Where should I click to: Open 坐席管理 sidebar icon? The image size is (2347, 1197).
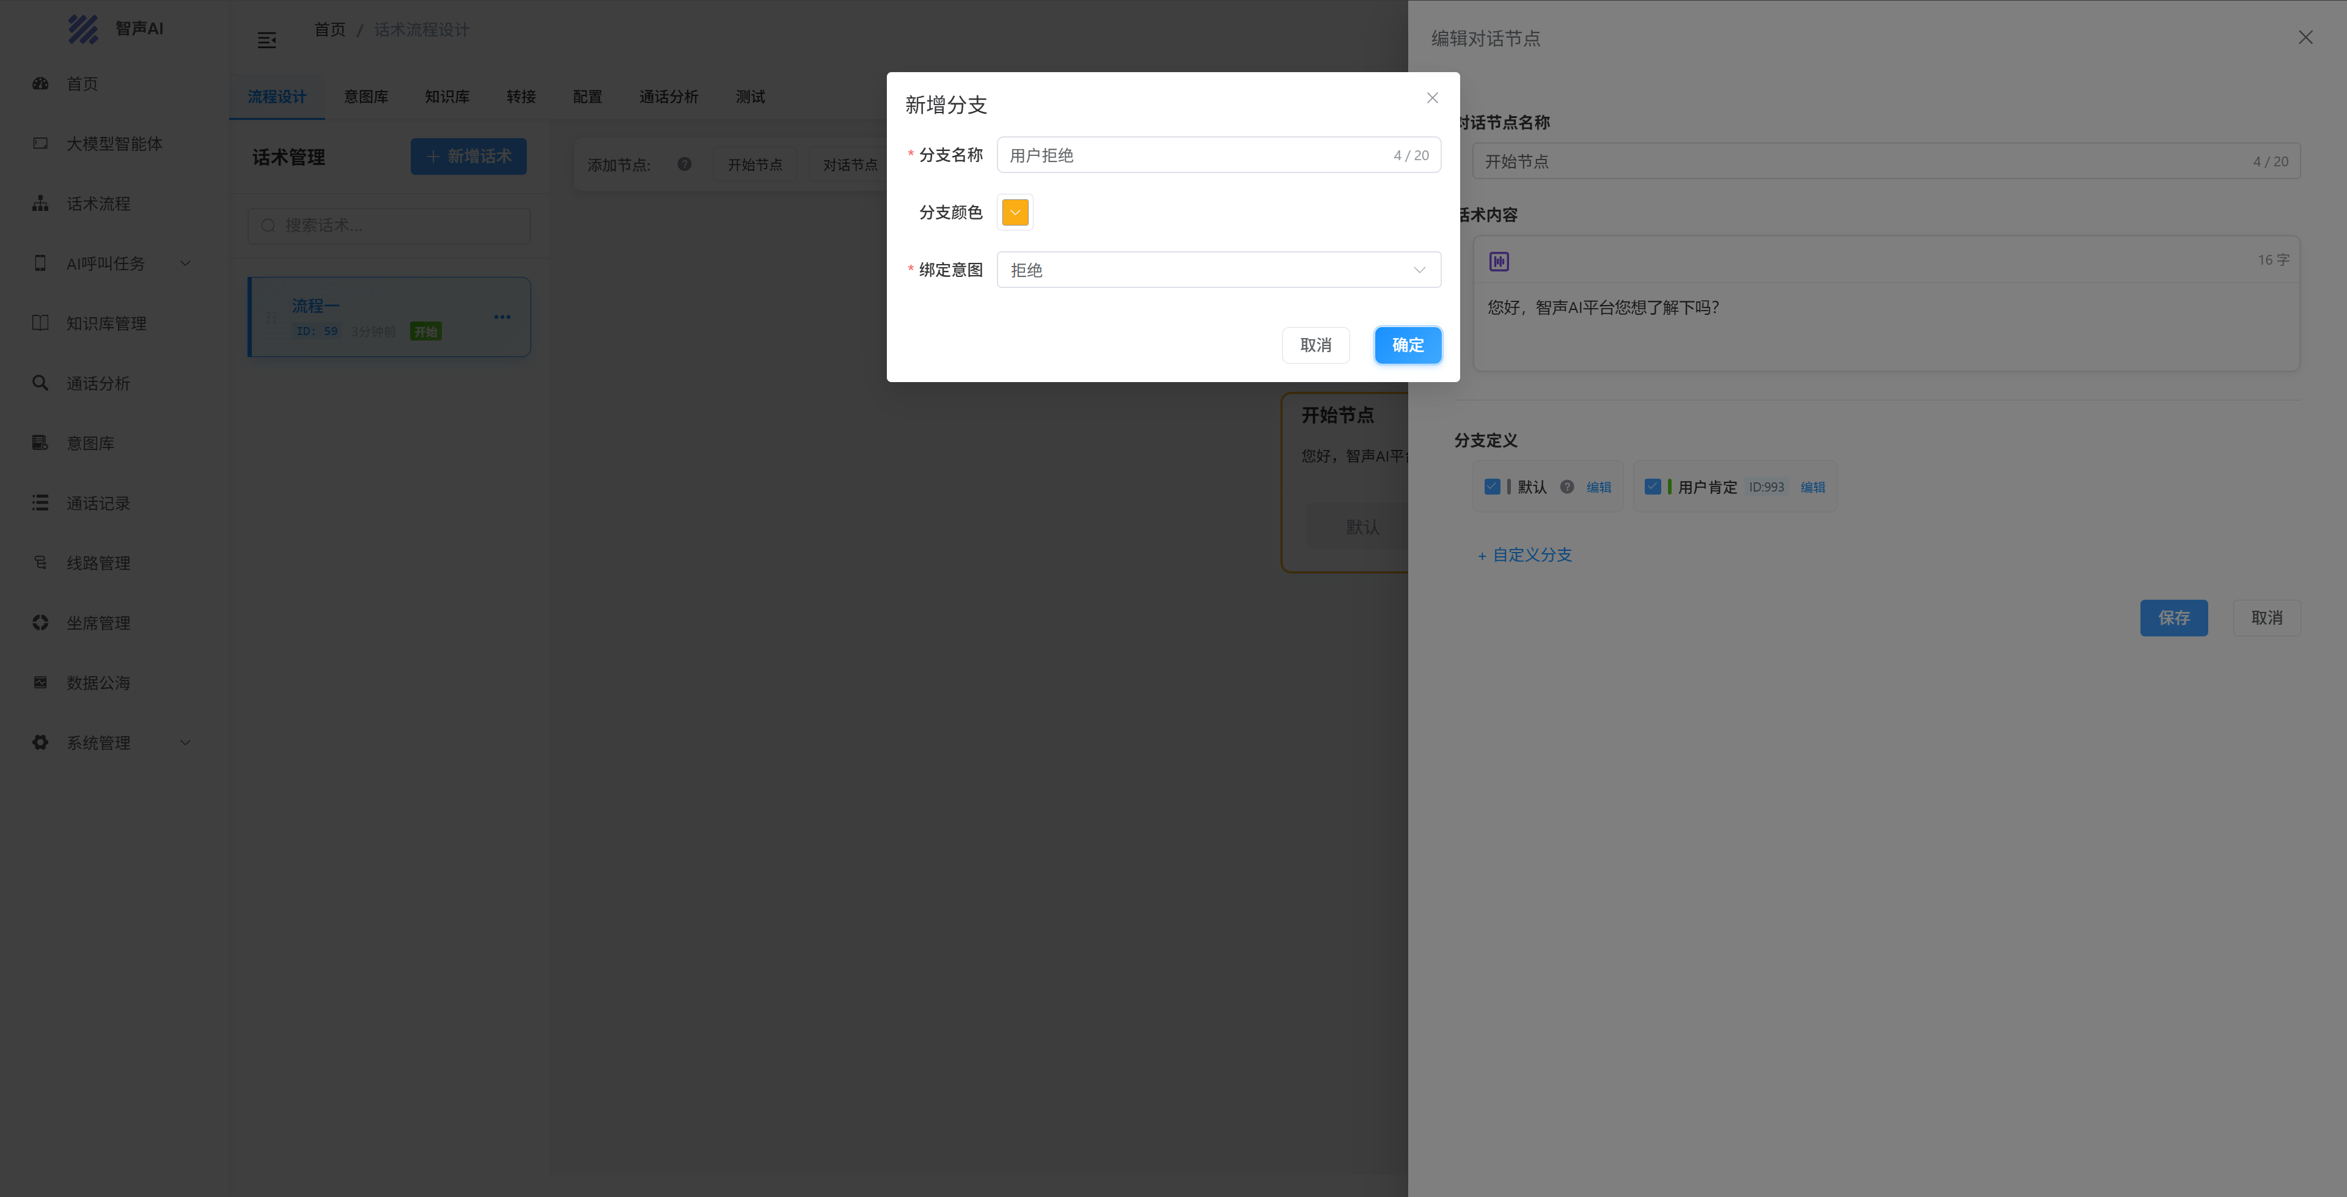coord(40,623)
